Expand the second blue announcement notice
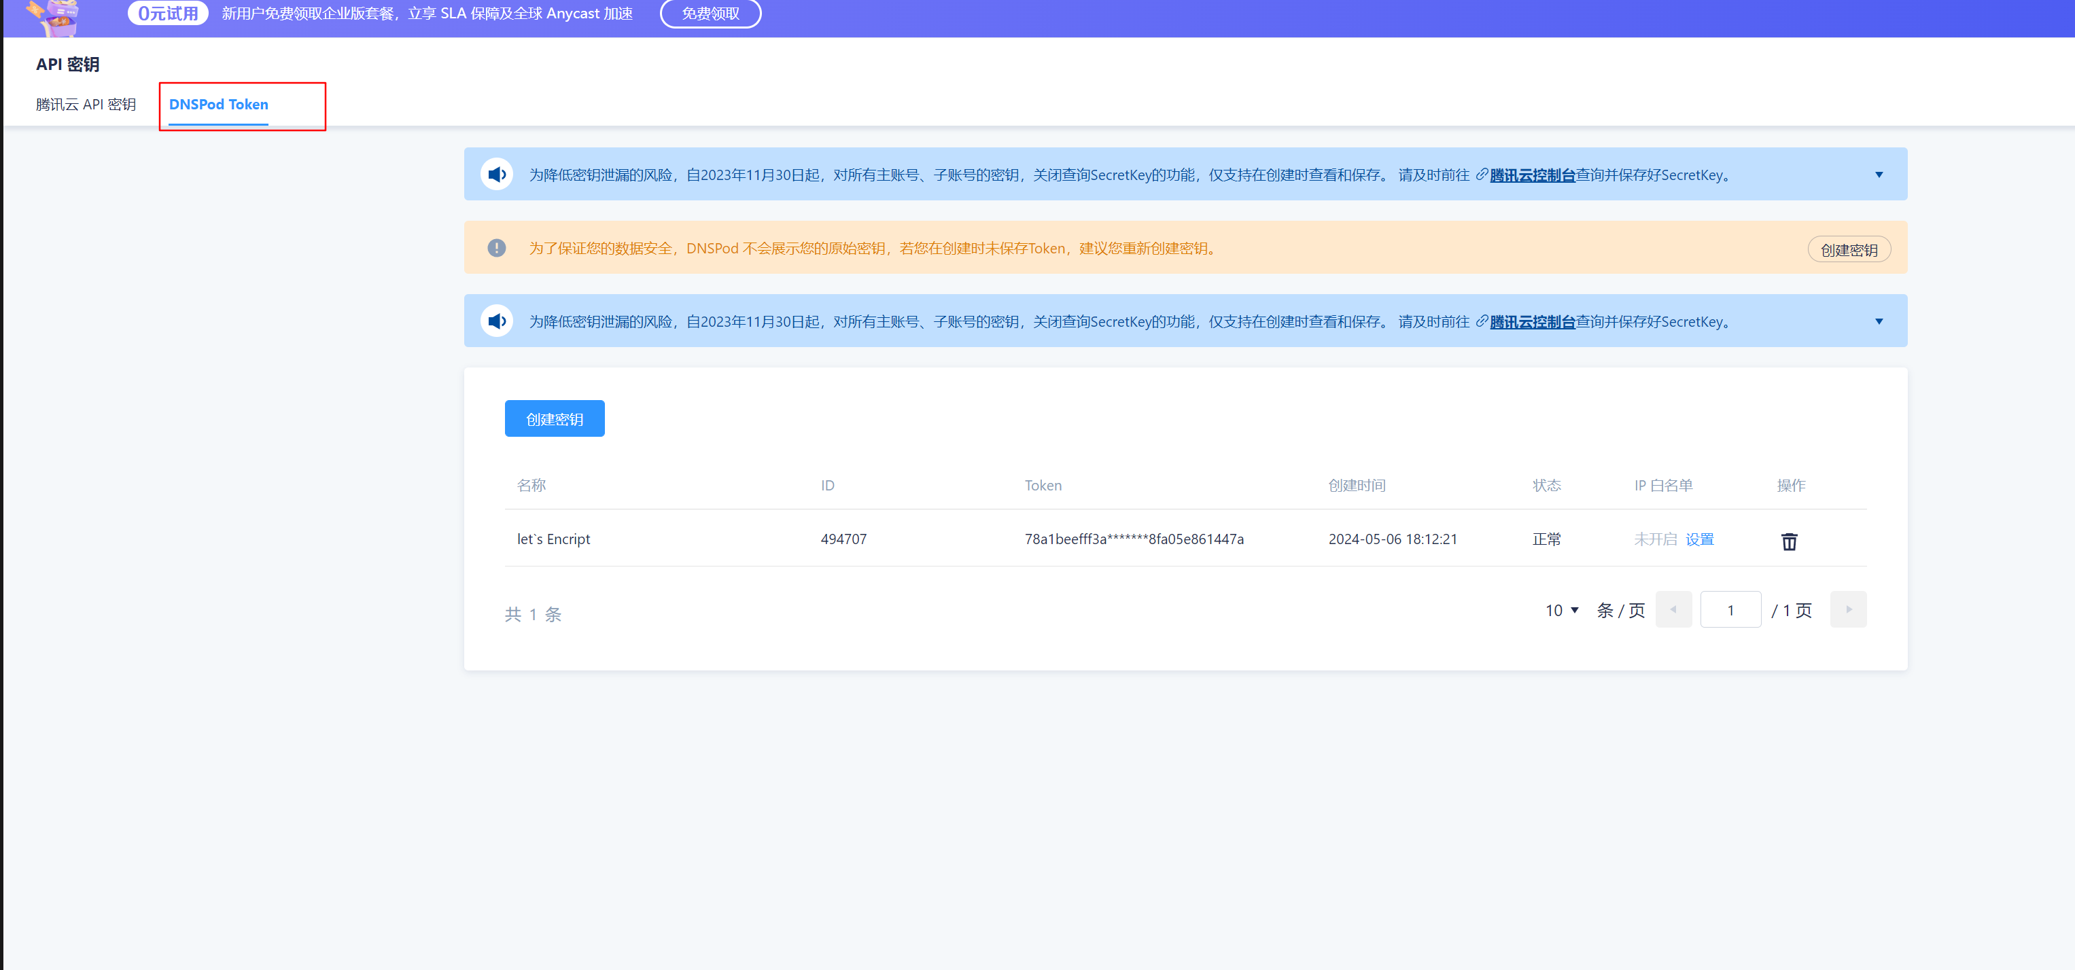 pos(1879,321)
